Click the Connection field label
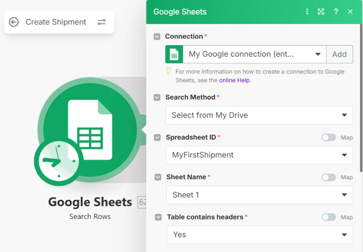The height and width of the screenshot is (252, 363). click(x=184, y=37)
